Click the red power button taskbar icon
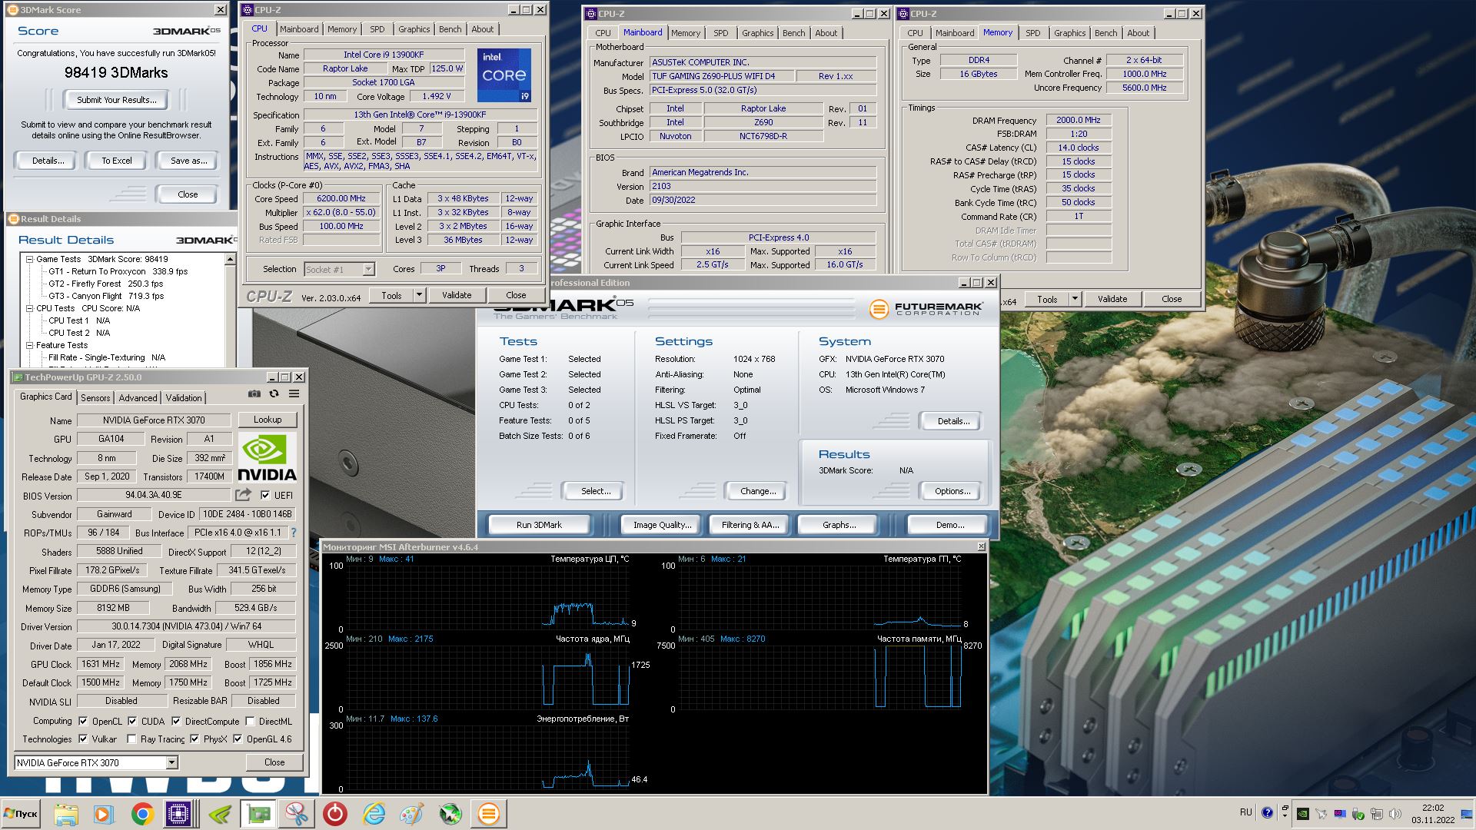The height and width of the screenshot is (830, 1476). (x=334, y=814)
